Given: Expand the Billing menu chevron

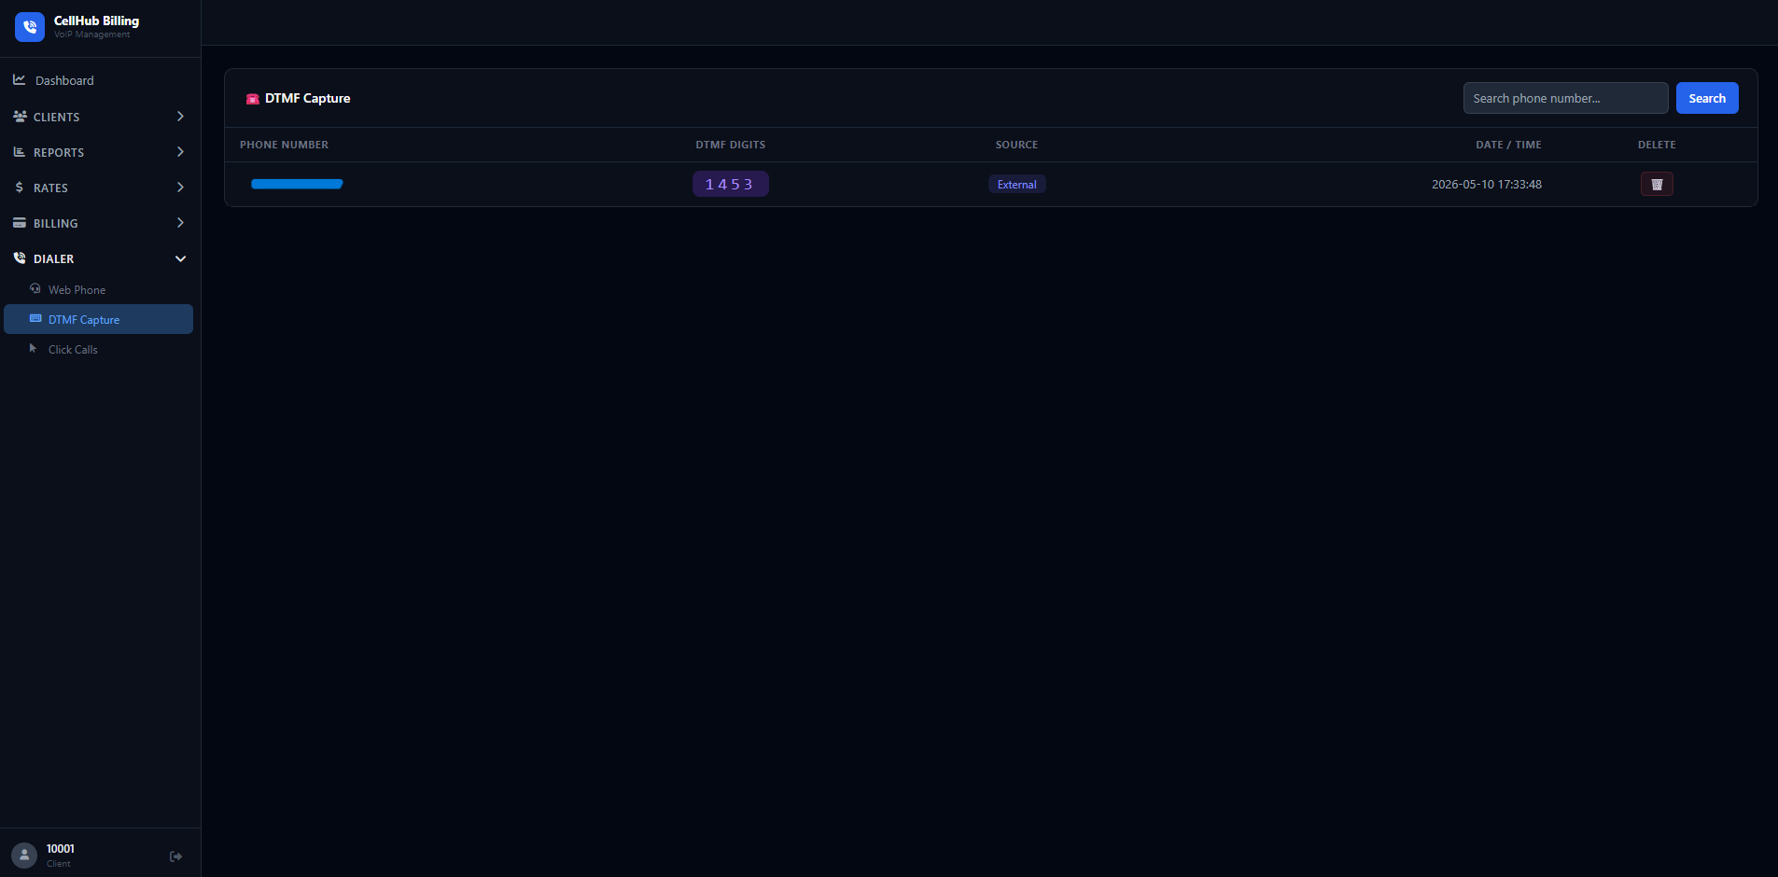Looking at the screenshot, I should [180, 223].
